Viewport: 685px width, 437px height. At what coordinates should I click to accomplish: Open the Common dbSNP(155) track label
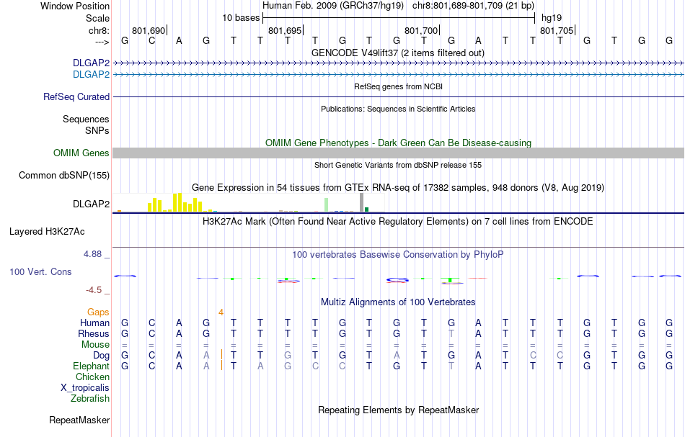coord(64,176)
